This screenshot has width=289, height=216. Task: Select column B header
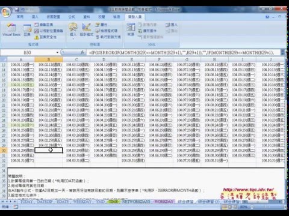(x=49, y=59)
